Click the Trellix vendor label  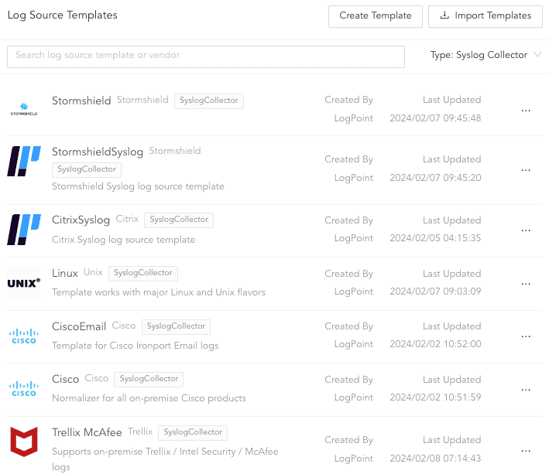click(x=140, y=431)
